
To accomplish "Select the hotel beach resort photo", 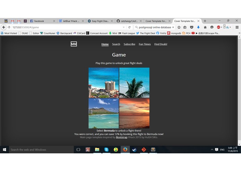I will [x=104, y=83].
